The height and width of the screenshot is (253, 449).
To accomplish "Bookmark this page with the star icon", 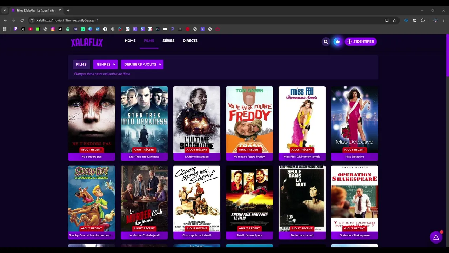I will point(394,20).
